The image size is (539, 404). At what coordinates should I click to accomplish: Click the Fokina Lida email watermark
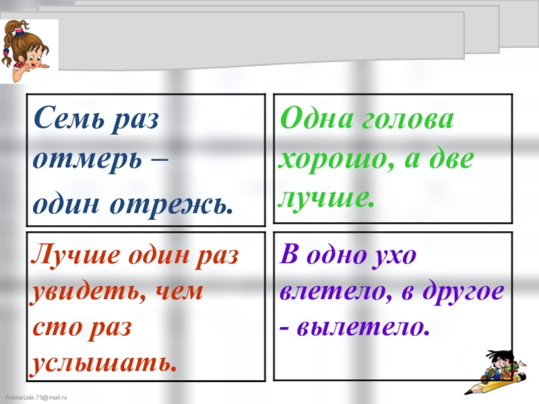click(x=36, y=397)
